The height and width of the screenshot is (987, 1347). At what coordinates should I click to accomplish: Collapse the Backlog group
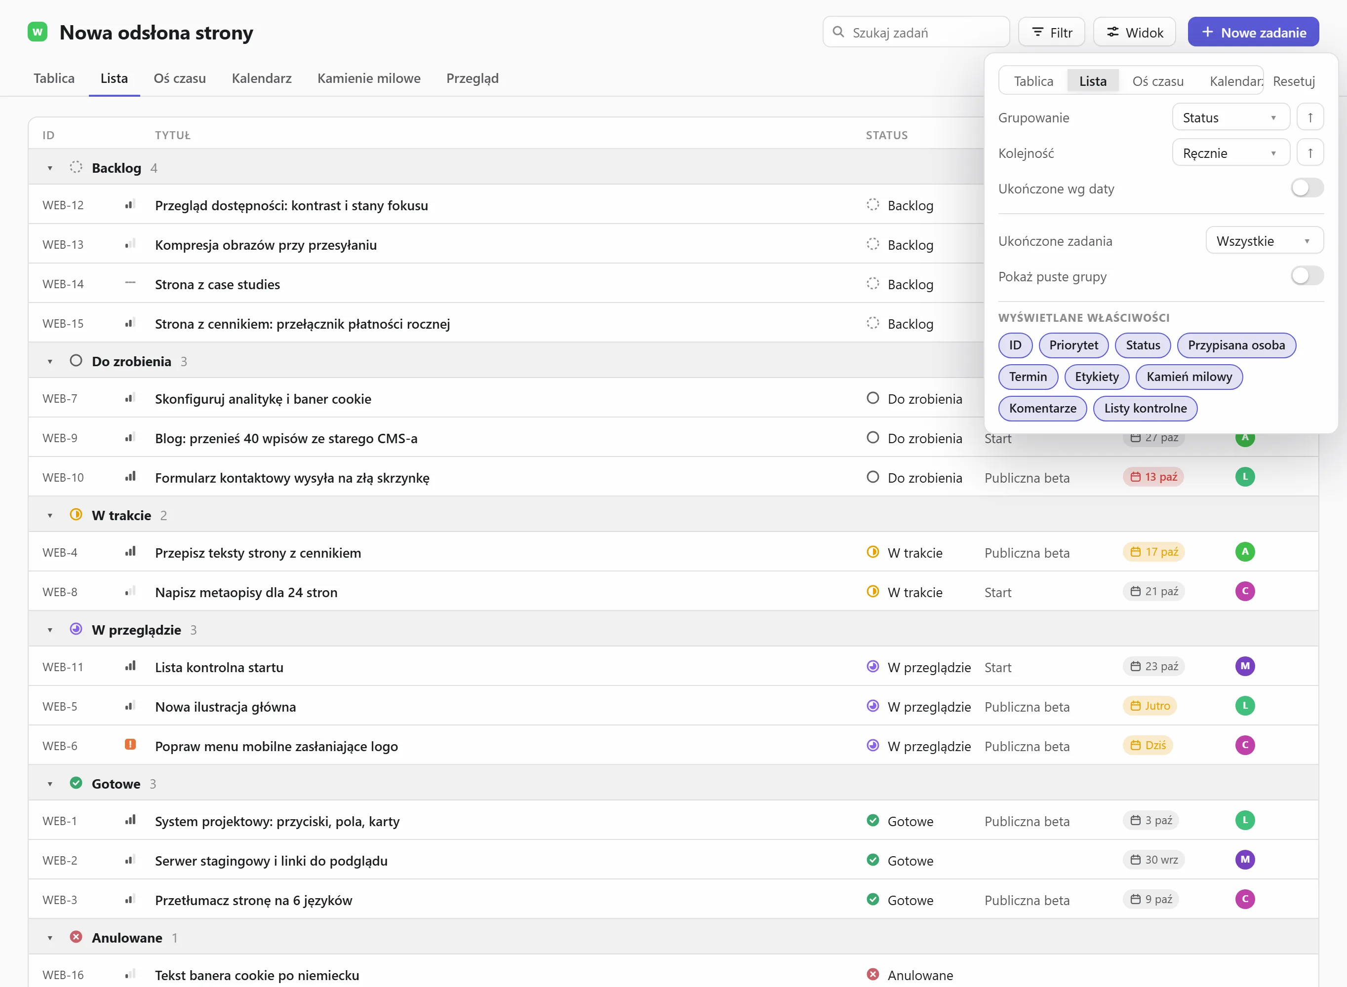[50, 168]
